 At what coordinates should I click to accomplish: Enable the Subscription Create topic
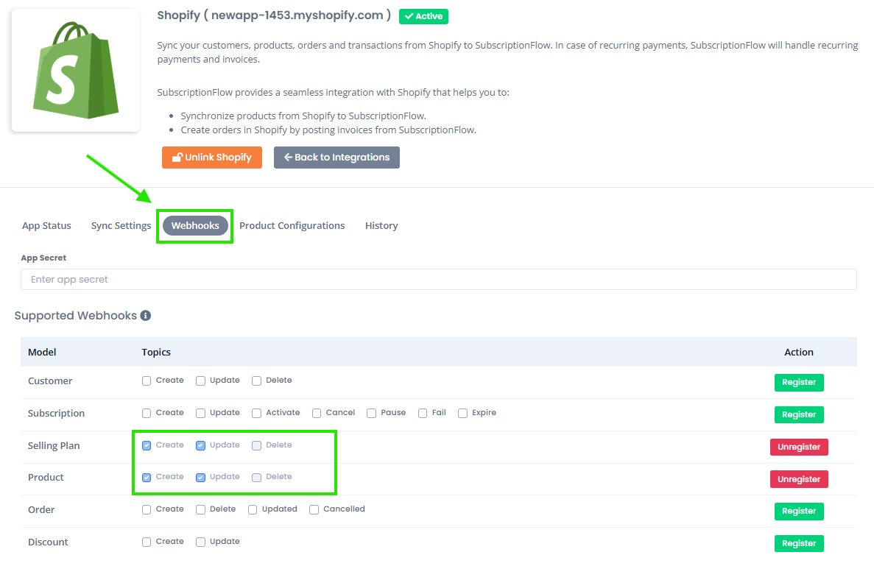147,414
